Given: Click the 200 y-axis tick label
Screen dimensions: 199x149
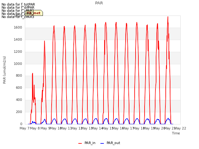Looking at the screenshot, I should (x=19, y=112).
